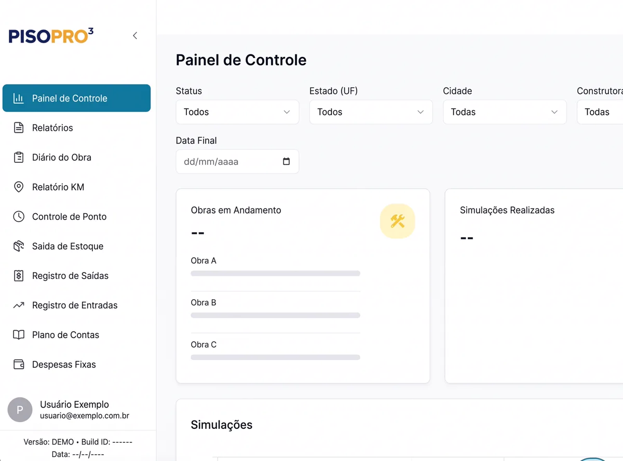This screenshot has width=623, height=461.
Task: Click the Data Final date input field
Action: [237, 161]
